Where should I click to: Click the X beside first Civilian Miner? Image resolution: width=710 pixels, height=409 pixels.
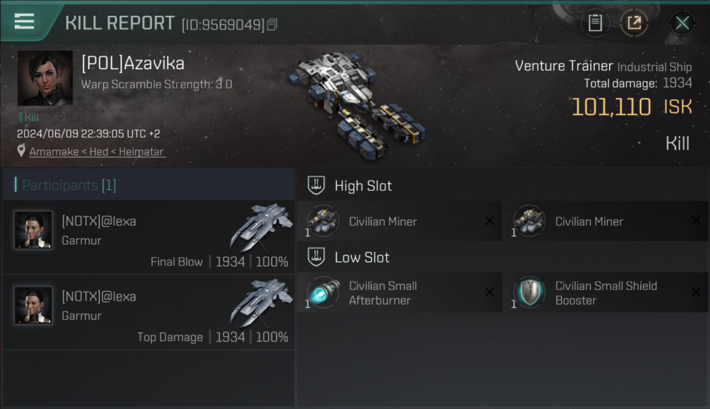click(x=489, y=221)
